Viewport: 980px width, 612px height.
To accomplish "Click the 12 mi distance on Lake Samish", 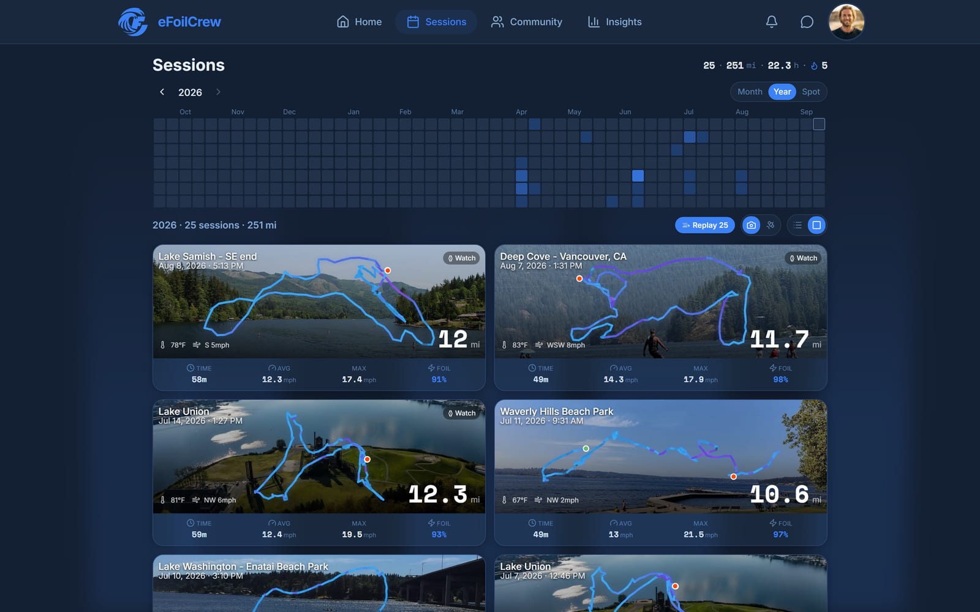I will [459, 339].
